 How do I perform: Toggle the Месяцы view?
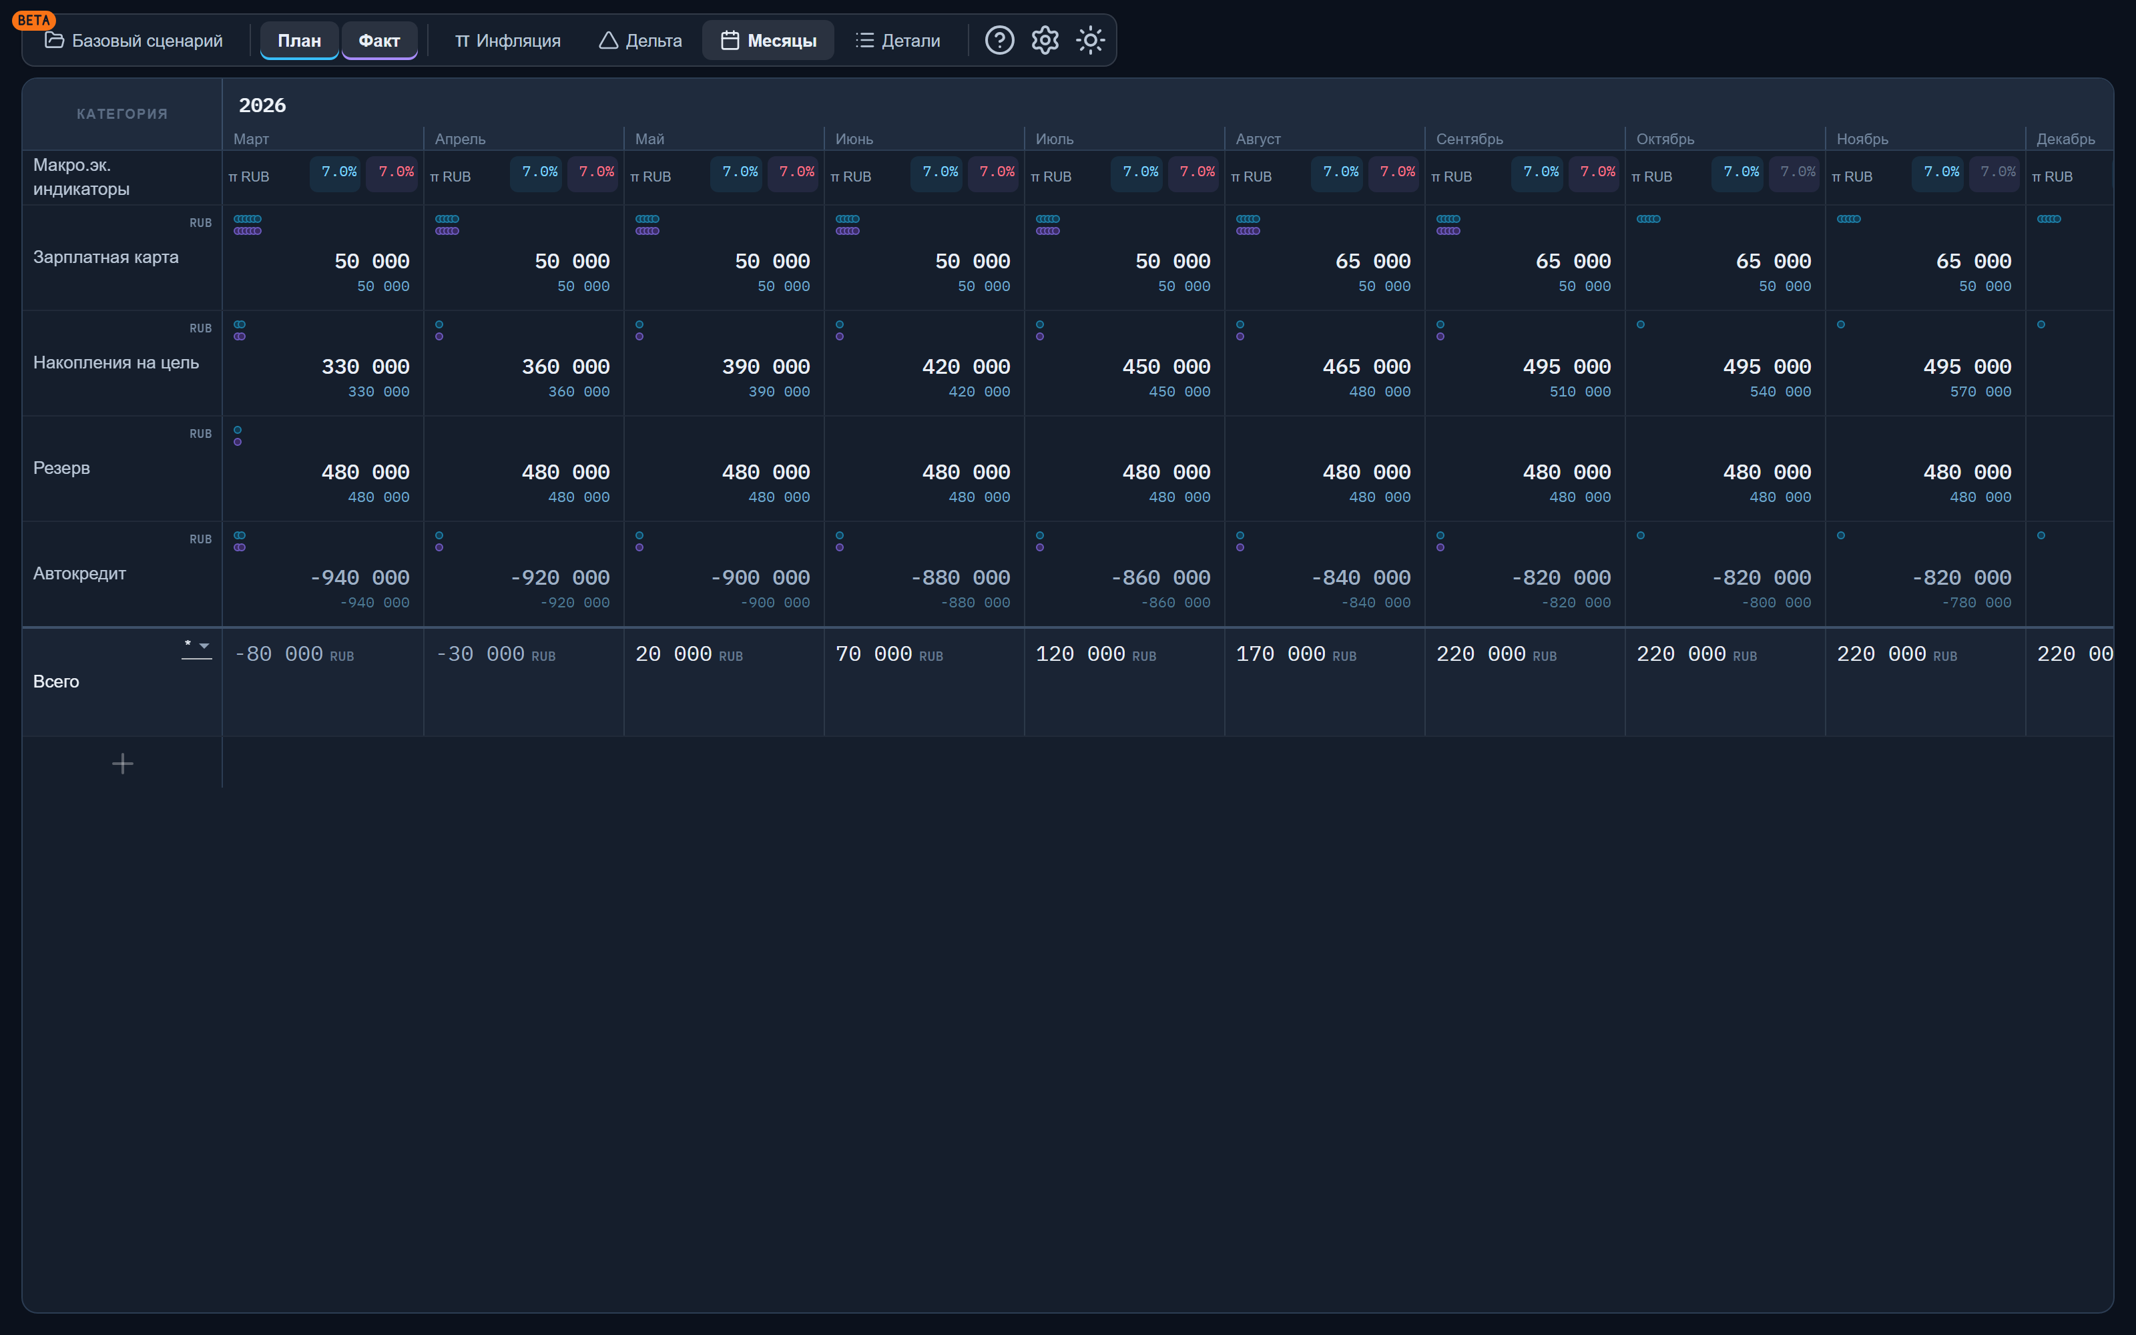point(768,41)
